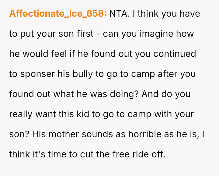Open the Affectionate_Ice_658 user profile

click(x=58, y=14)
